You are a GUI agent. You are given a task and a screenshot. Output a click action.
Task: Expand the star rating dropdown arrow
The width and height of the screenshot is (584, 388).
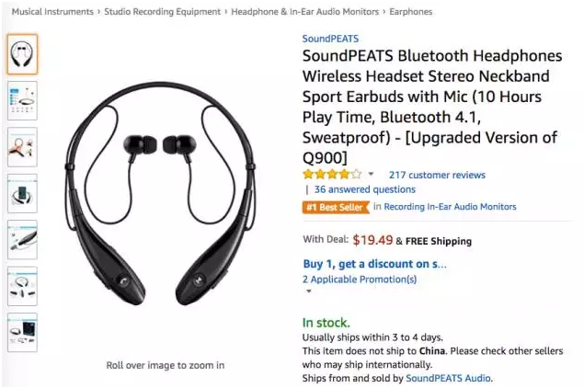point(371,174)
